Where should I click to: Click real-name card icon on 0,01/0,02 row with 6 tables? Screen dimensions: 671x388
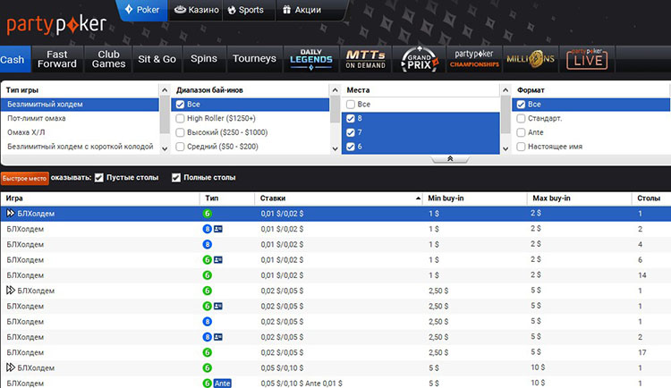218,259
